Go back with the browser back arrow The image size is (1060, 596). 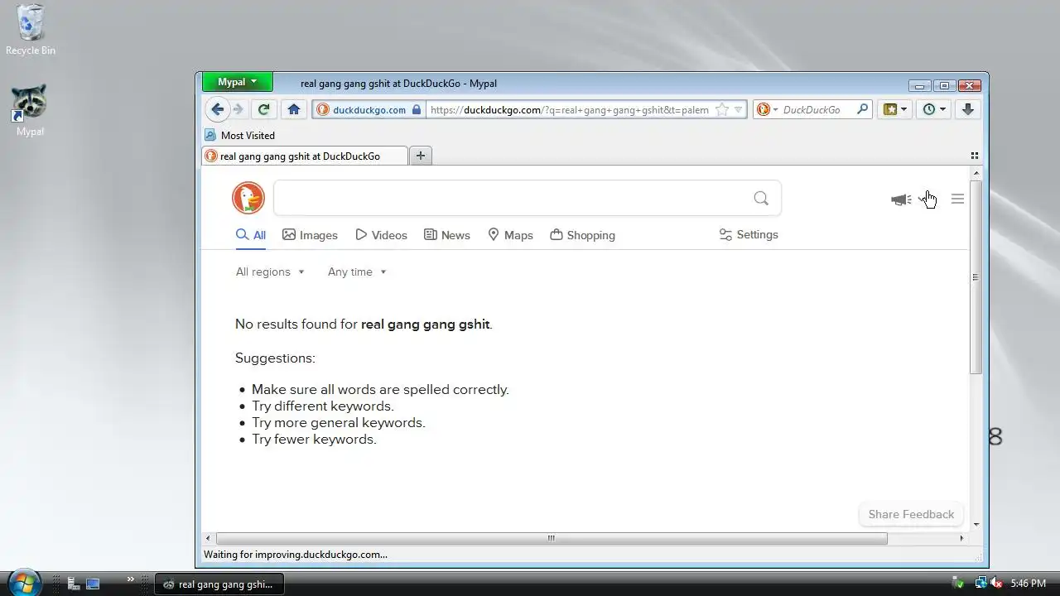click(x=217, y=109)
